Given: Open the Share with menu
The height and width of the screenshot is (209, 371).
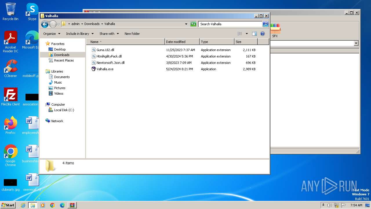Looking at the screenshot, I should (109, 34).
